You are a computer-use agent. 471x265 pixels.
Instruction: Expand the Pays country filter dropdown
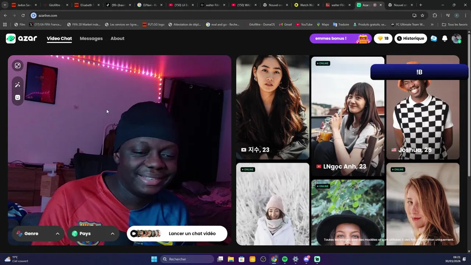[93, 234]
